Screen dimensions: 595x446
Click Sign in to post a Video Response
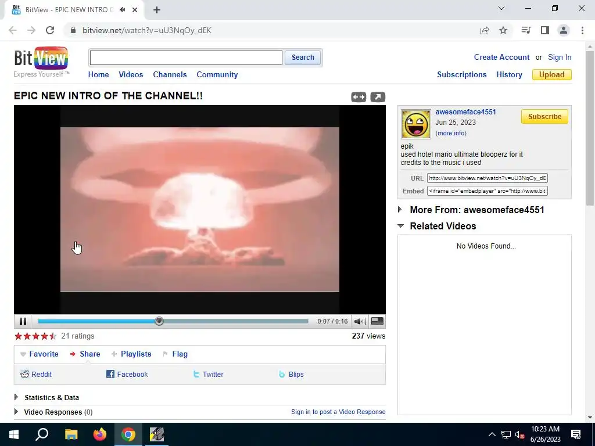[338, 412]
